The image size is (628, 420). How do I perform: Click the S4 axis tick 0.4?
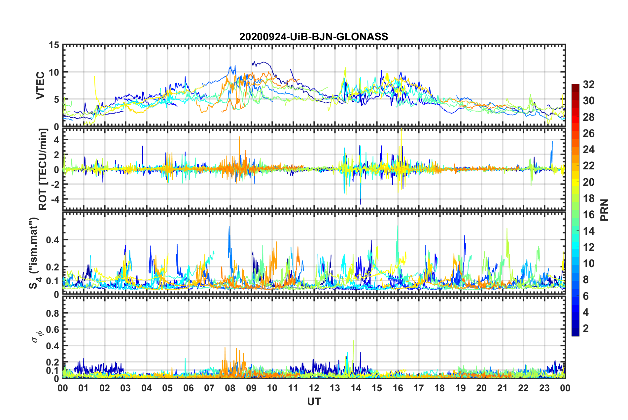pyautogui.click(x=52, y=240)
